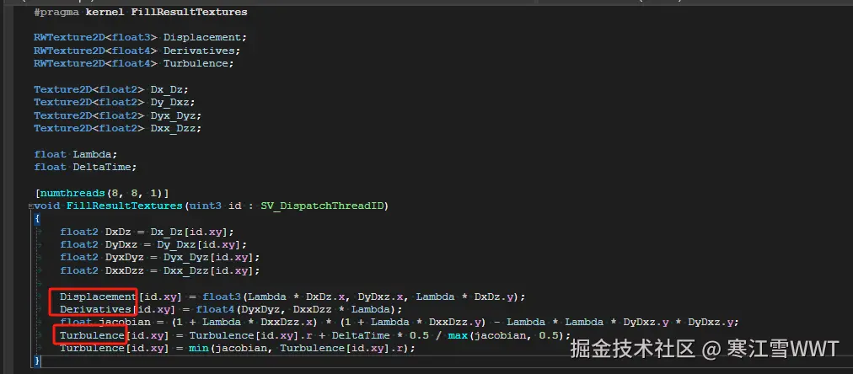Click the float4 constructor call
Image resolution: width=853 pixels, height=374 pixels.
(x=216, y=310)
